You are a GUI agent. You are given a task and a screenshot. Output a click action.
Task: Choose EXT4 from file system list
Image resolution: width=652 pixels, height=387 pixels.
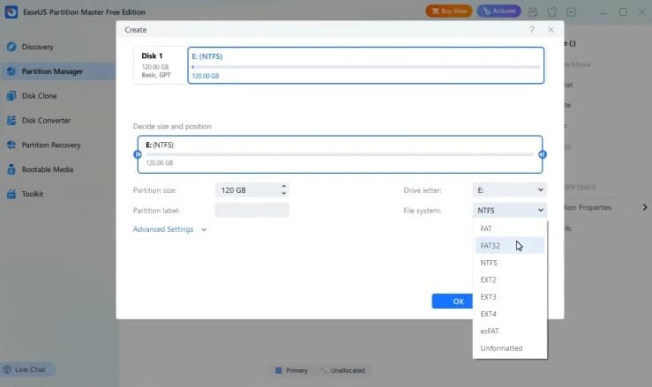510,314
